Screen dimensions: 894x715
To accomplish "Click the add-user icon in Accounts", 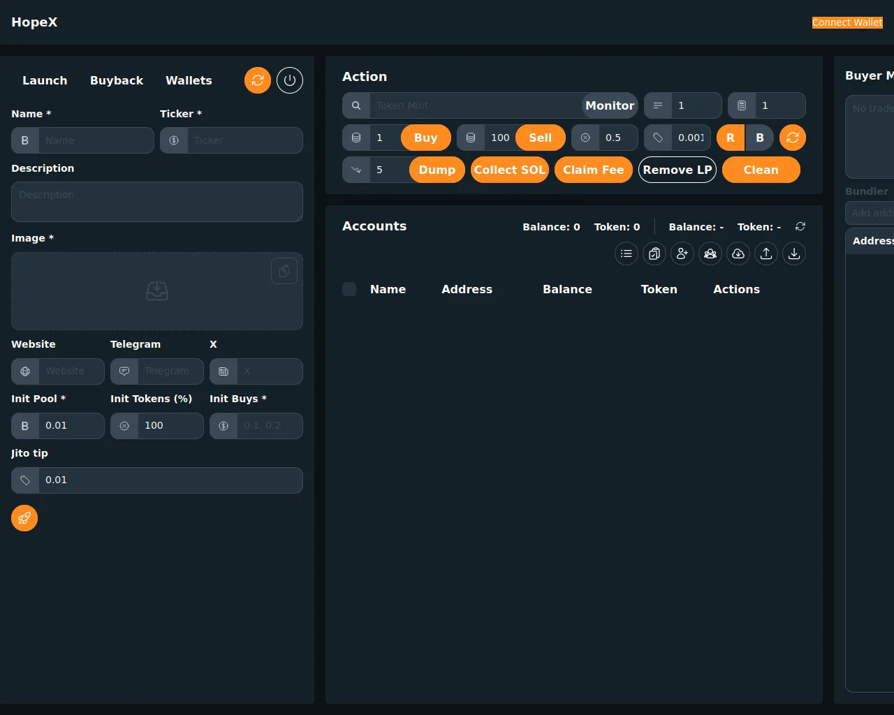I will (x=682, y=253).
